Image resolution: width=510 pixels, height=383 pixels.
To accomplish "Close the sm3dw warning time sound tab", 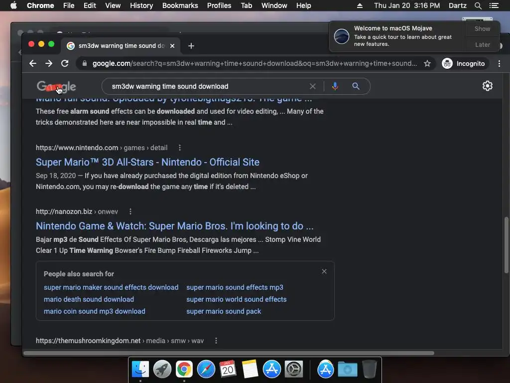I will (172, 46).
